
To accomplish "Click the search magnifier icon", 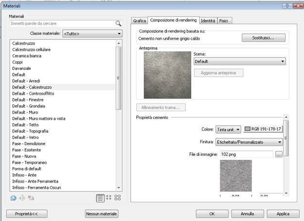I will pyautogui.click(x=118, y=23).
